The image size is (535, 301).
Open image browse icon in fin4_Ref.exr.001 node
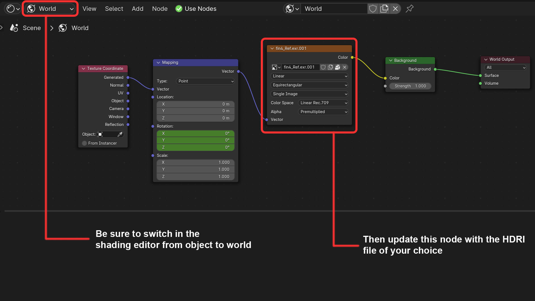tap(276, 67)
